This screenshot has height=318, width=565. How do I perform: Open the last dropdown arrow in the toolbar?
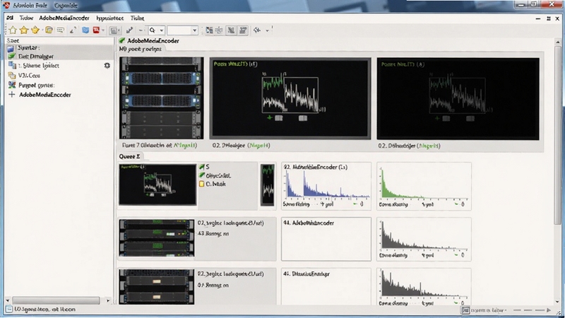[x=267, y=30]
